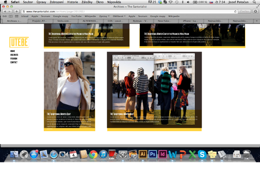Image resolution: width=260 pixels, height=174 pixels.
Task: Click the Google Chrome dock icon
Action: pos(93,154)
